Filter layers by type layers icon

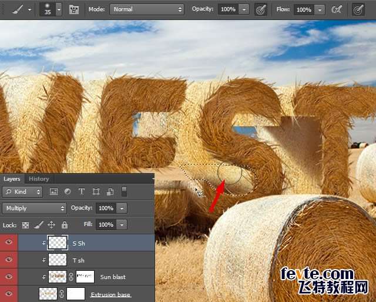click(x=82, y=191)
